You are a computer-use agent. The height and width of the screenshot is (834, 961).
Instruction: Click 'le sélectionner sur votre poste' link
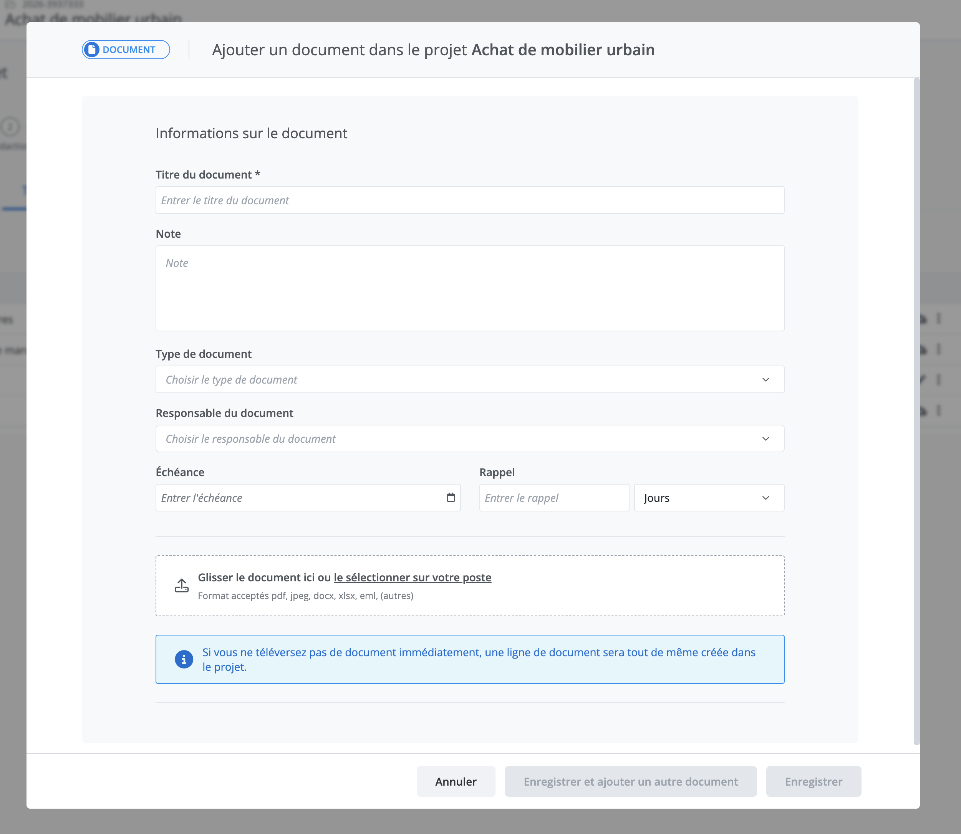[413, 578]
